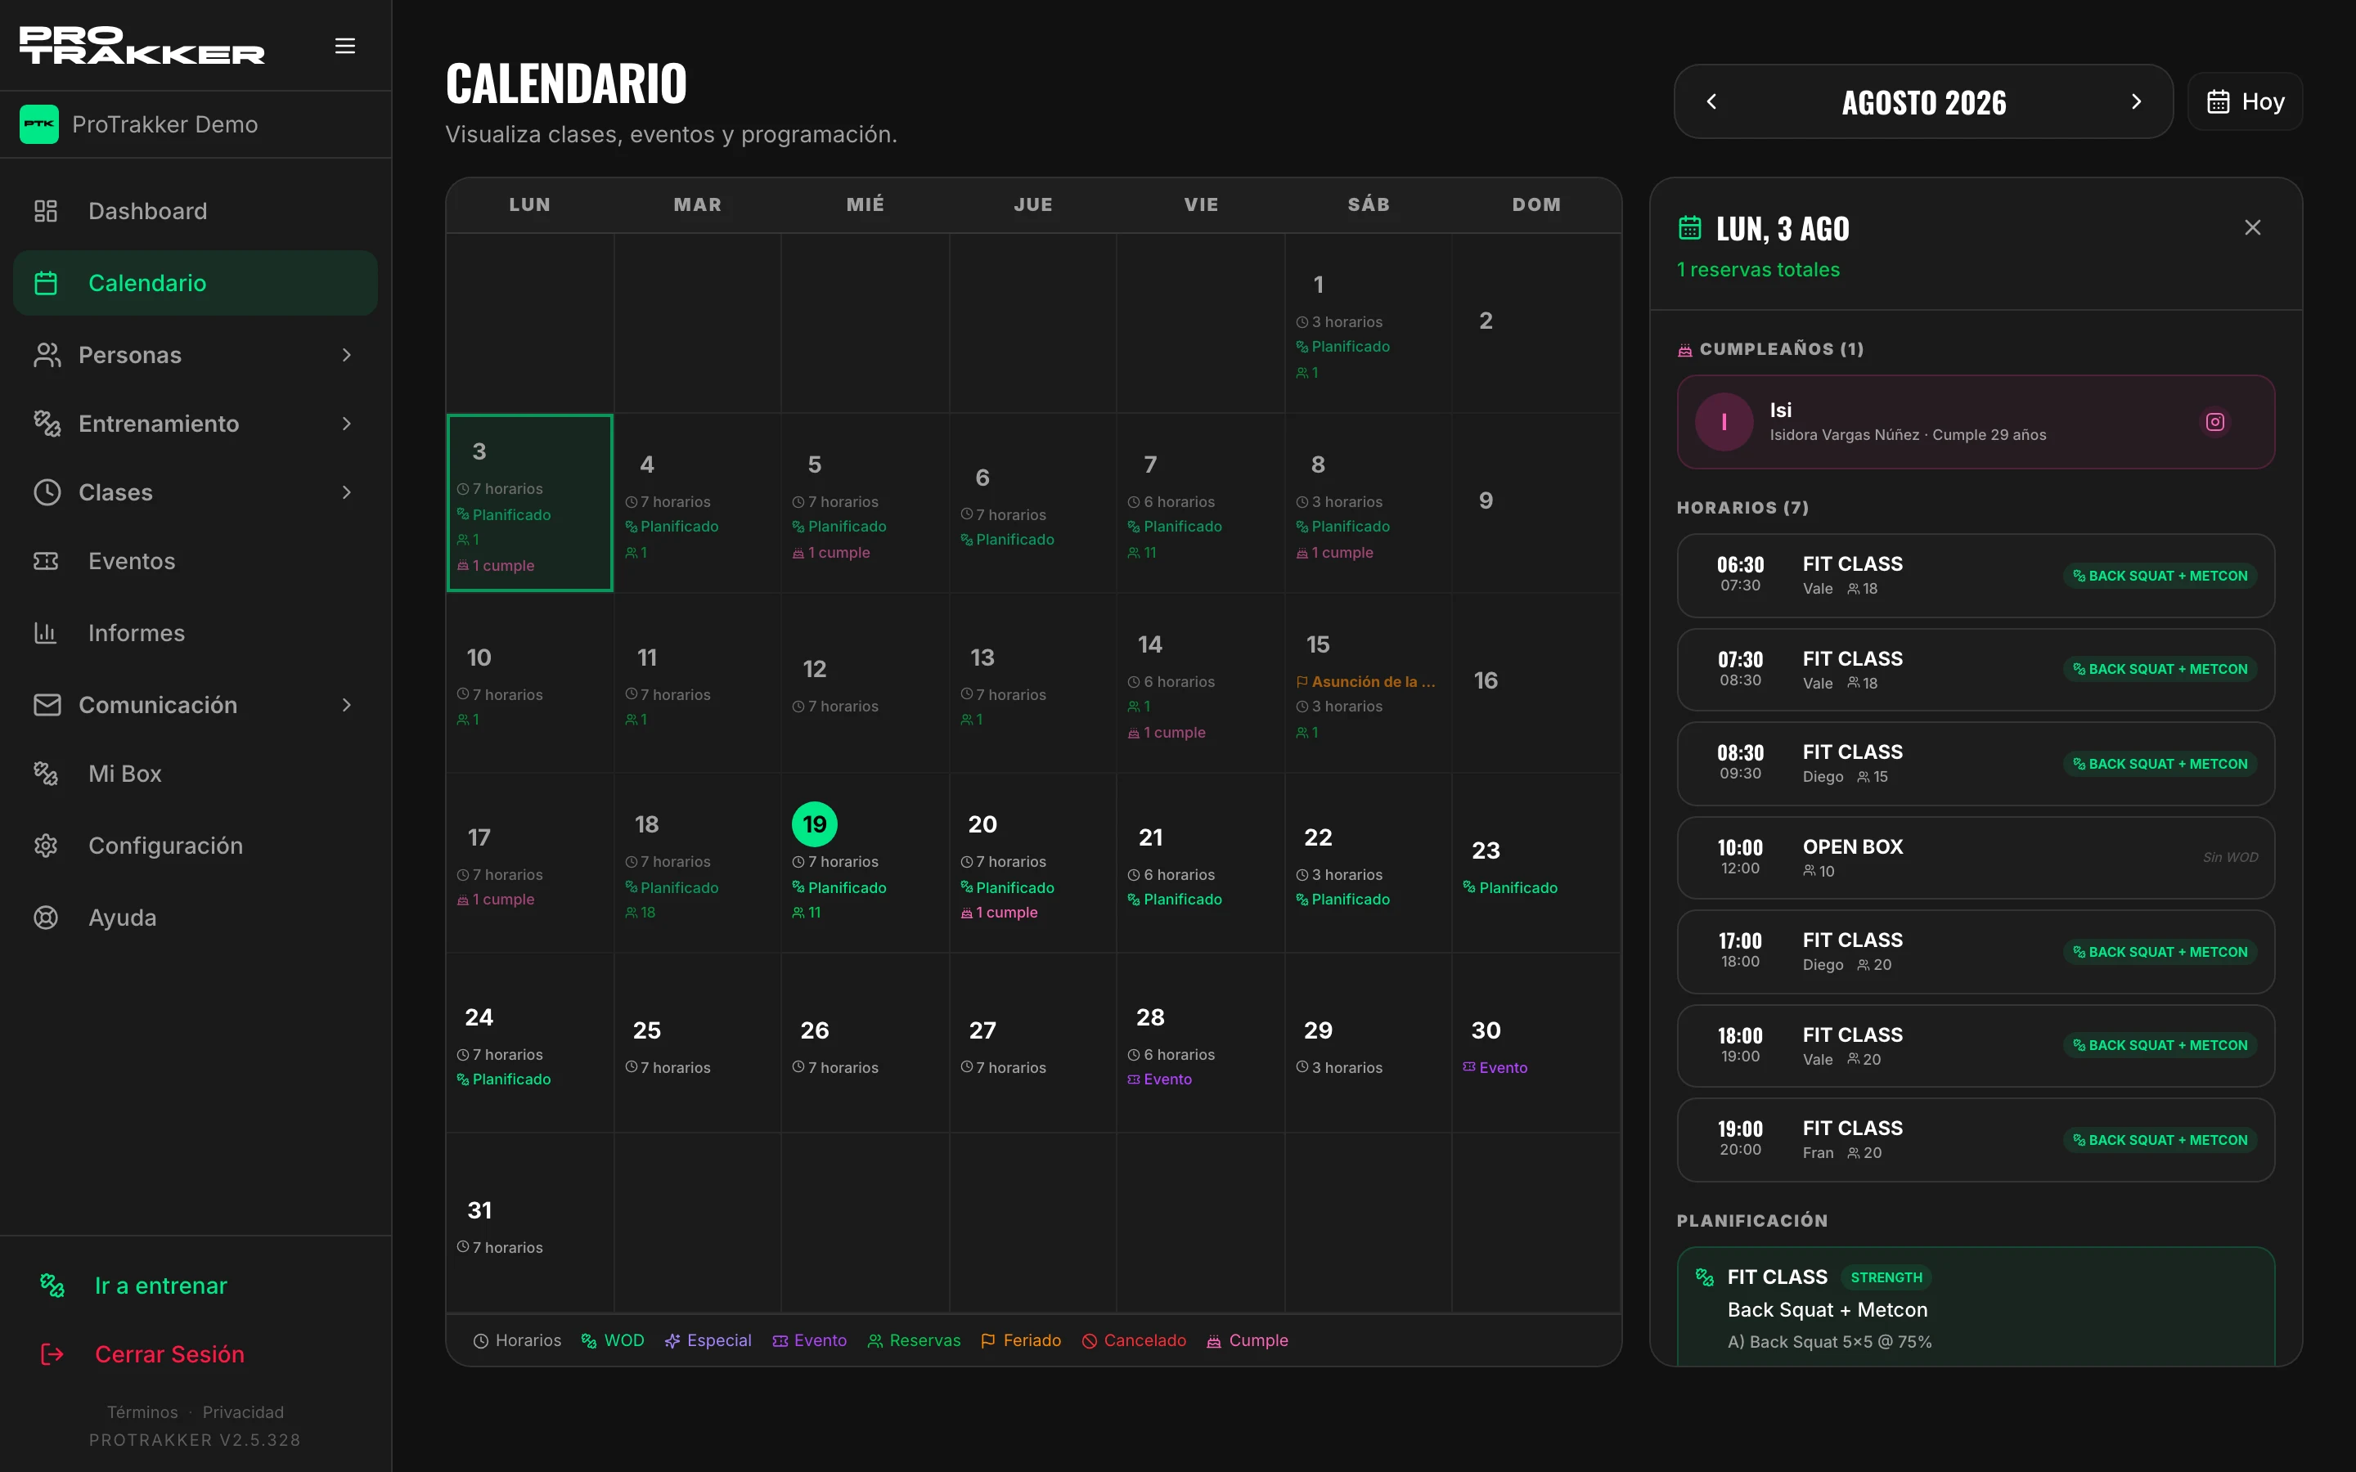
Task: Open the 10:00 Open Box schedule row
Action: click(1976, 858)
